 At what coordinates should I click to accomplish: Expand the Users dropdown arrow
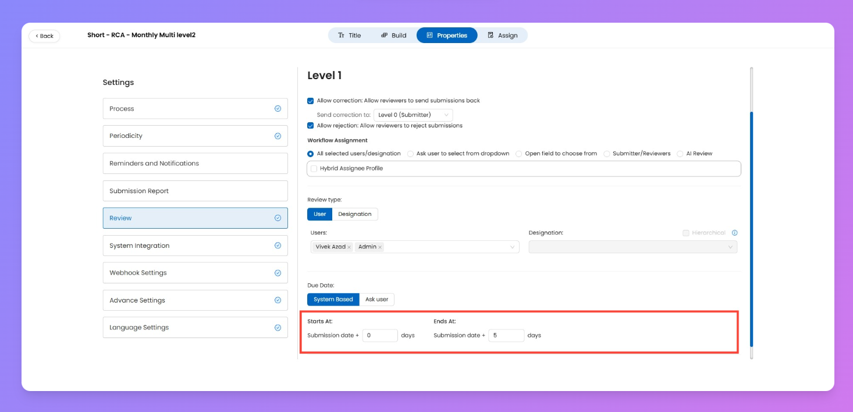(513, 247)
